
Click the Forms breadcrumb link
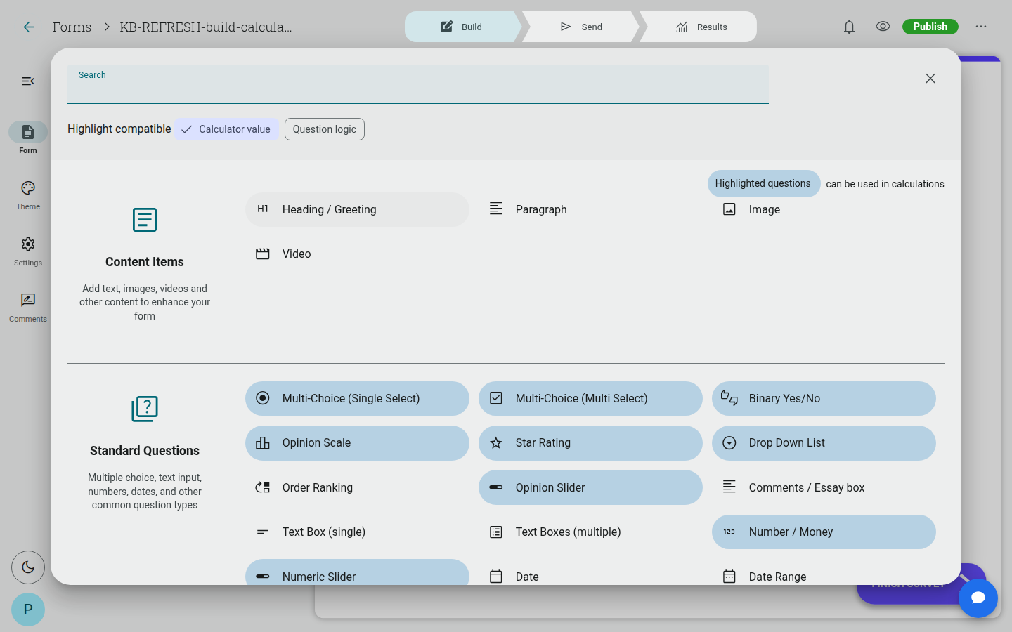(72, 27)
